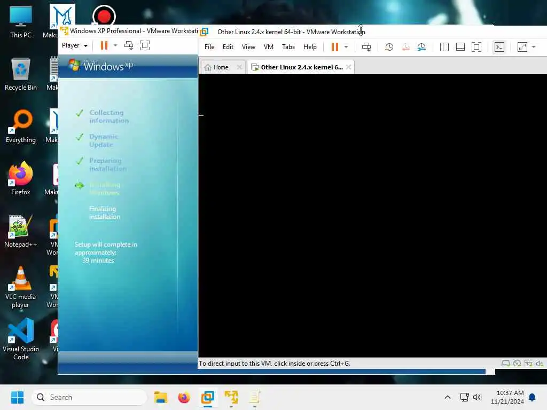Send Ctrl+Alt+Del to the Linux VM

coord(366,47)
